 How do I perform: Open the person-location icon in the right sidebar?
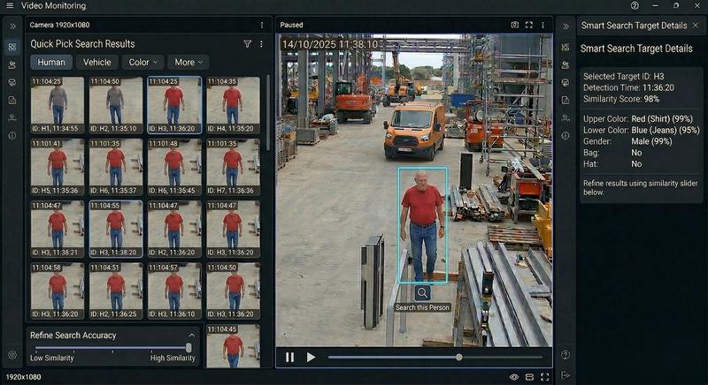pos(566,118)
